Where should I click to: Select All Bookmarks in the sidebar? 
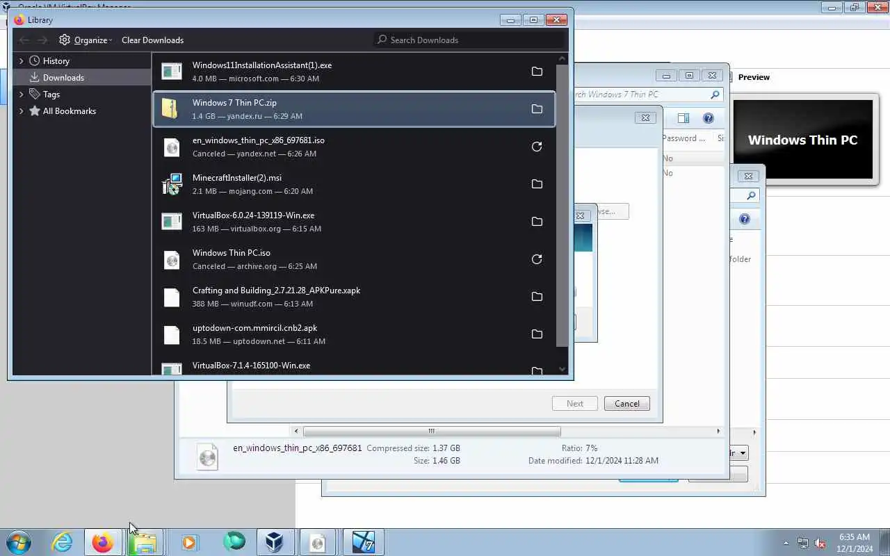[x=70, y=111]
